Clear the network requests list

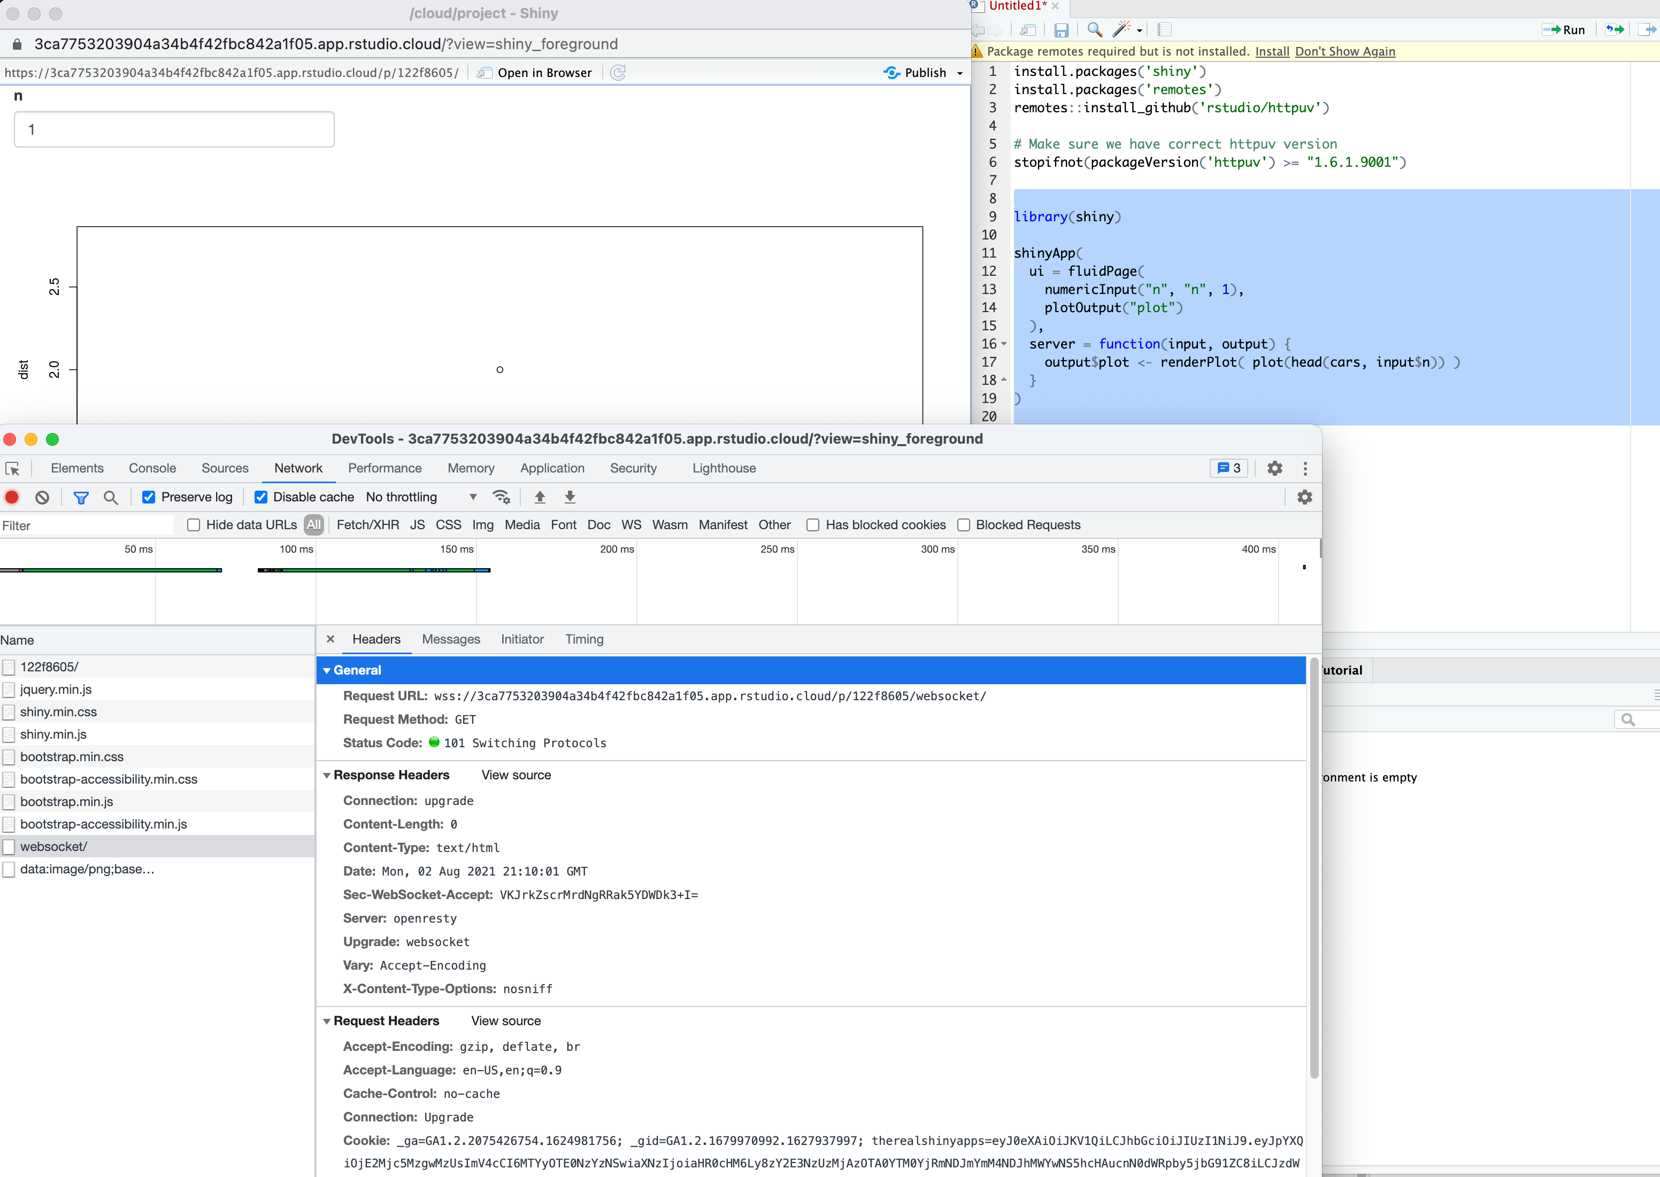click(x=41, y=497)
